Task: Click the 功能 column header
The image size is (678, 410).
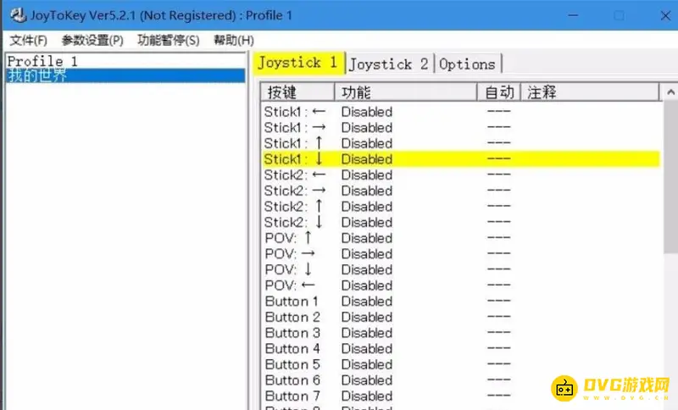Action: pyautogui.click(x=403, y=92)
